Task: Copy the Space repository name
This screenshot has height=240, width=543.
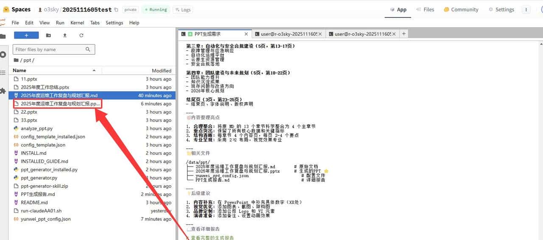Action: click(116, 10)
